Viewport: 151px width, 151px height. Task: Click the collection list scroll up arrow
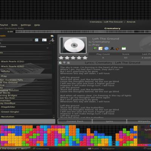click(x=54, y=43)
